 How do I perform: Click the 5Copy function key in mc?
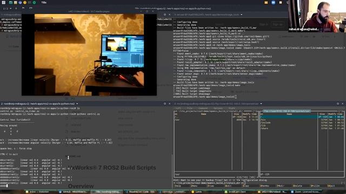245,186
